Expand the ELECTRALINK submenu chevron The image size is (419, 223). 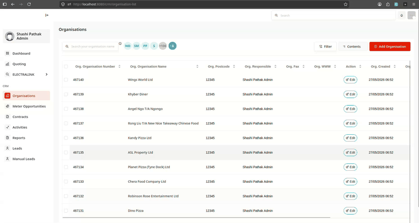tap(47, 74)
